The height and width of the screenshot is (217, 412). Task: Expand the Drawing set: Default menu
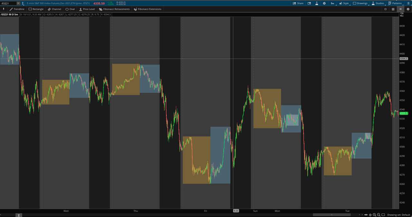(398, 215)
